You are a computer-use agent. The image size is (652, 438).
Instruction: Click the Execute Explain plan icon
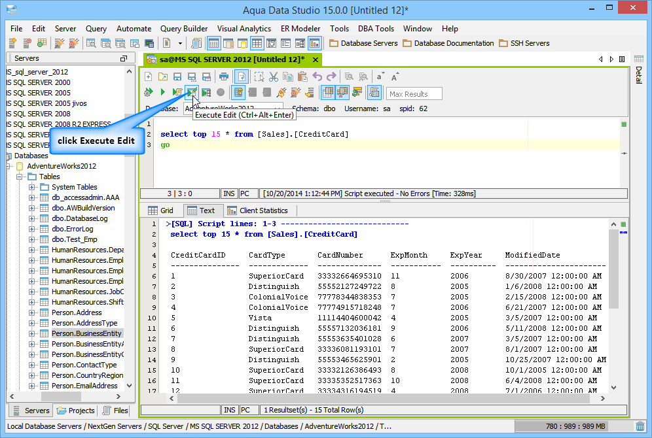pos(206,92)
